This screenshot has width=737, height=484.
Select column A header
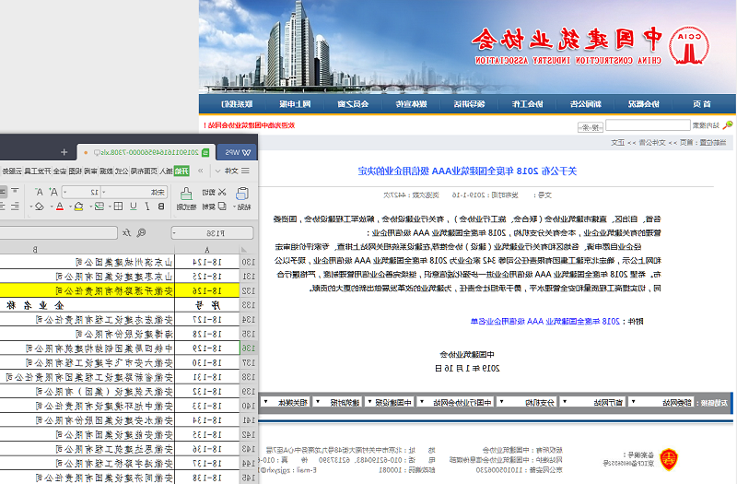point(206,249)
